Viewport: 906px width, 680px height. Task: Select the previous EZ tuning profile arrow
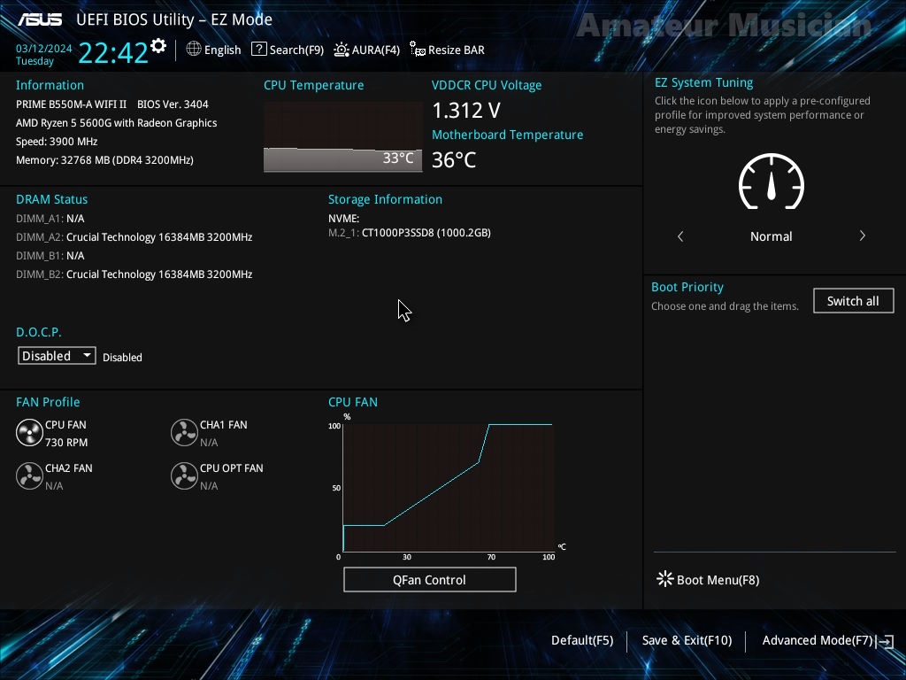click(x=680, y=236)
